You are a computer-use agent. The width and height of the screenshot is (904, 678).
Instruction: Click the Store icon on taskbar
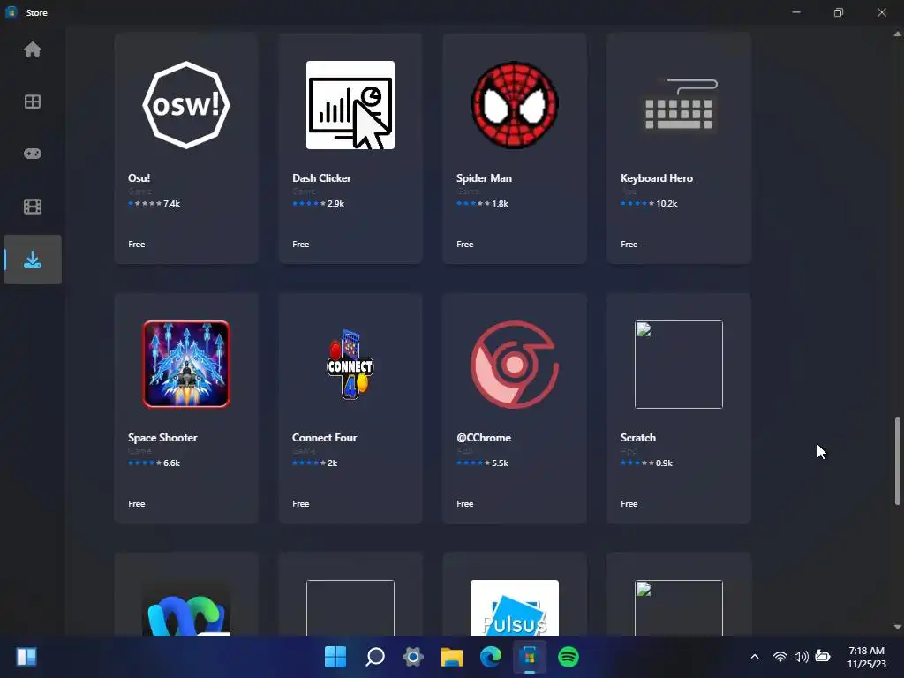point(530,657)
